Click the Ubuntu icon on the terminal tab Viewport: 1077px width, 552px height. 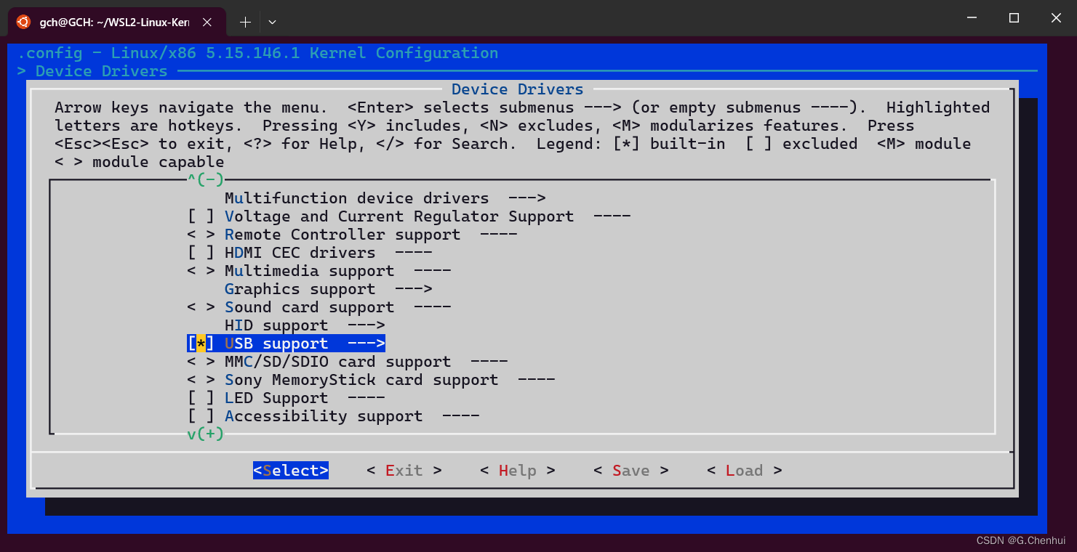pos(23,22)
